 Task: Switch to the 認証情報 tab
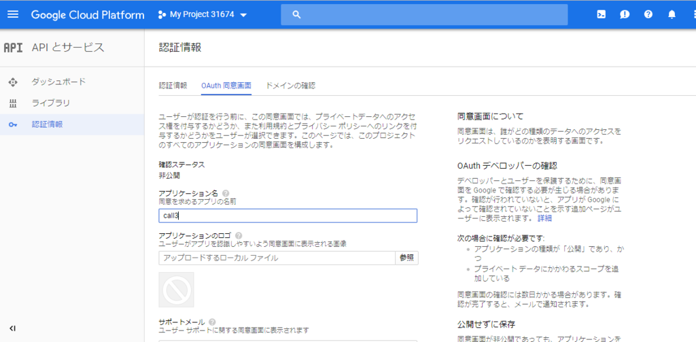[173, 86]
